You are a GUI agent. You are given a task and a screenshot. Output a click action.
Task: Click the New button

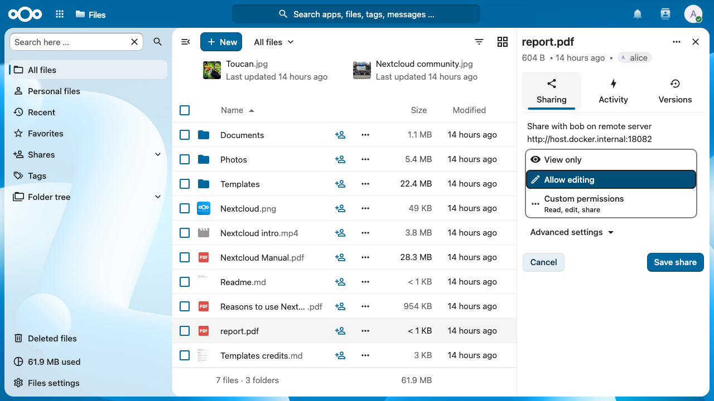(221, 42)
